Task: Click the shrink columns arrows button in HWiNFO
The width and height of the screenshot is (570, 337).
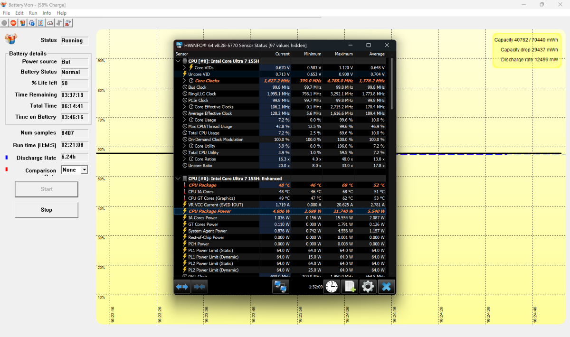Action: pyautogui.click(x=199, y=286)
